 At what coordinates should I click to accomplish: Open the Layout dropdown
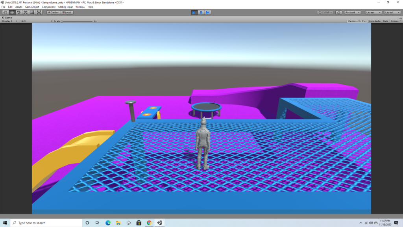[x=392, y=12]
